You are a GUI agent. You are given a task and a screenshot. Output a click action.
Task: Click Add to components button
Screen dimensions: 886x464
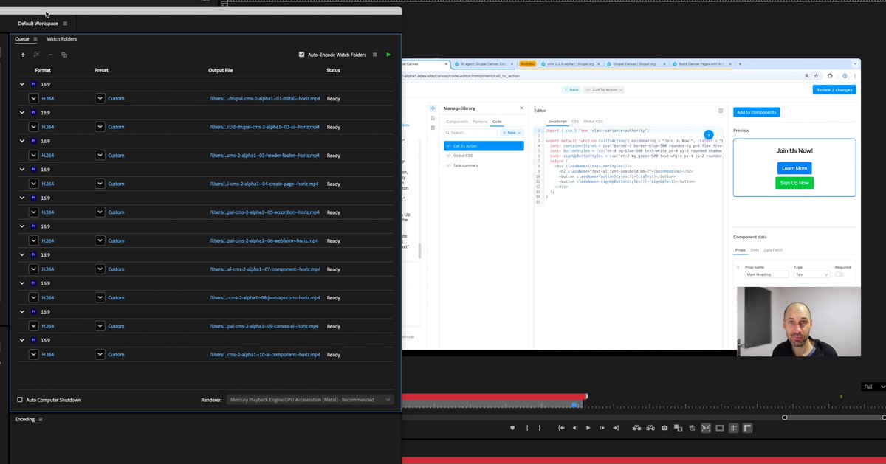coord(756,112)
